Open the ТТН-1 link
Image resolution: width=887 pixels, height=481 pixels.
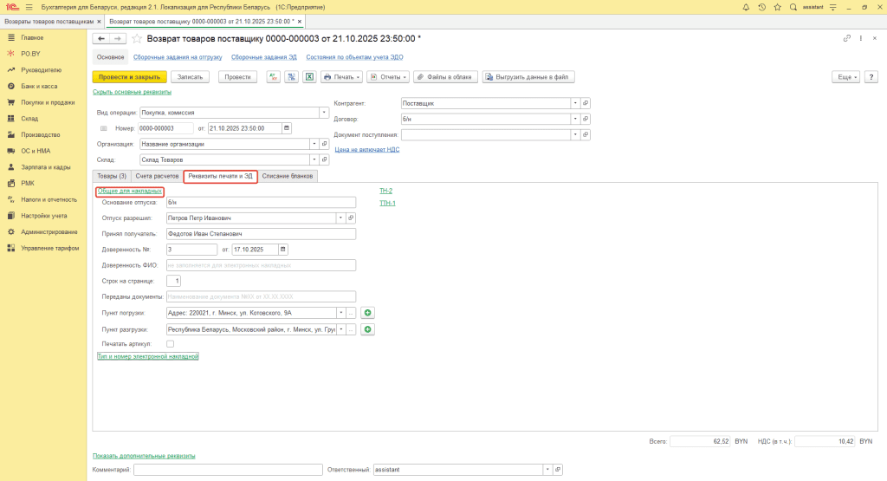pos(387,203)
